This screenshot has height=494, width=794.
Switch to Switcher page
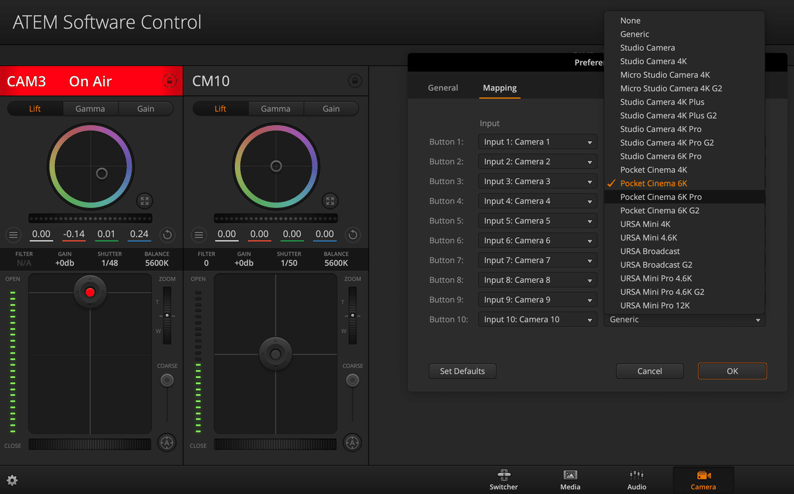(x=504, y=480)
